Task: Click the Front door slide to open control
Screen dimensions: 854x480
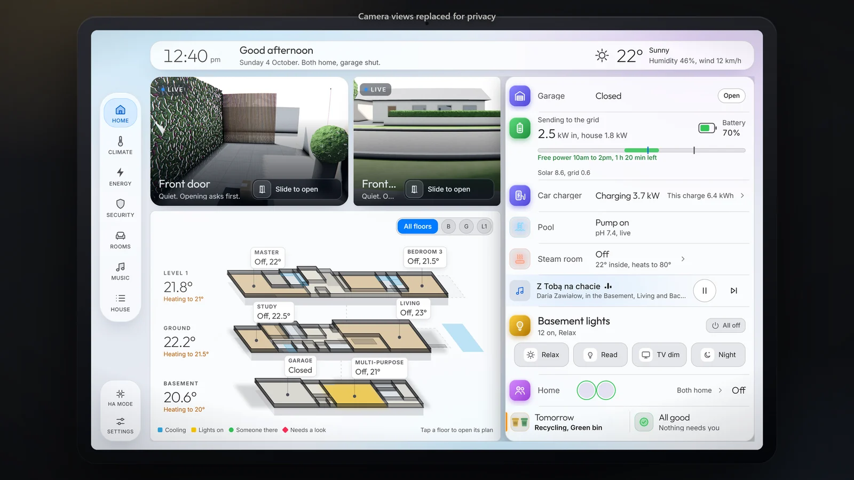Action: click(x=297, y=189)
